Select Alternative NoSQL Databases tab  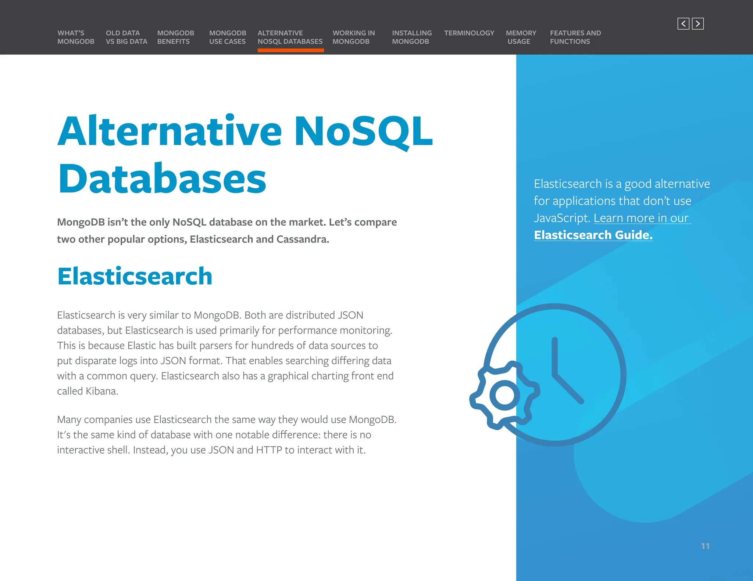pyautogui.click(x=290, y=37)
